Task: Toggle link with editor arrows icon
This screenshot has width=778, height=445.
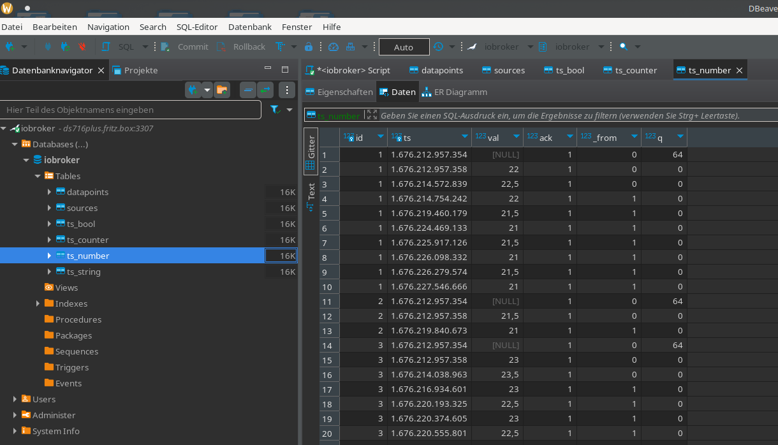Action: (265, 90)
